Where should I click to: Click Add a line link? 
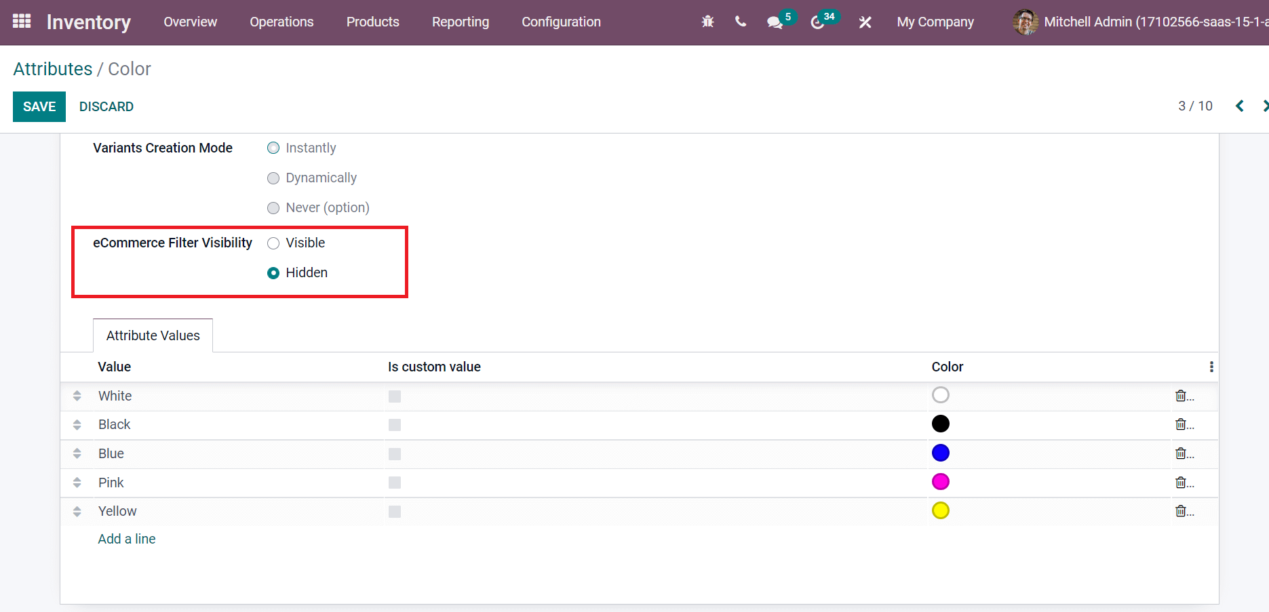point(127,539)
